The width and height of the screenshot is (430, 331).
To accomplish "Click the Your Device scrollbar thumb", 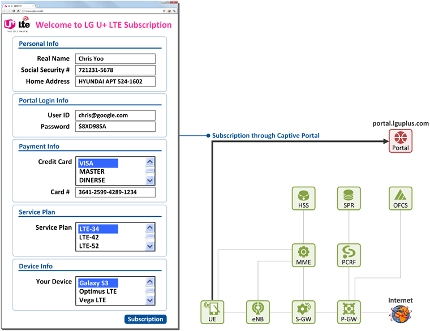I will click(x=150, y=290).
